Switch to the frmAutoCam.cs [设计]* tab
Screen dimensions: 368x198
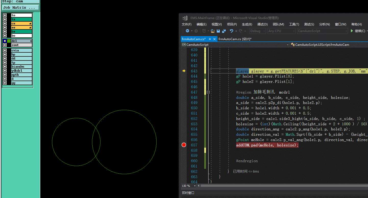tap(235, 39)
